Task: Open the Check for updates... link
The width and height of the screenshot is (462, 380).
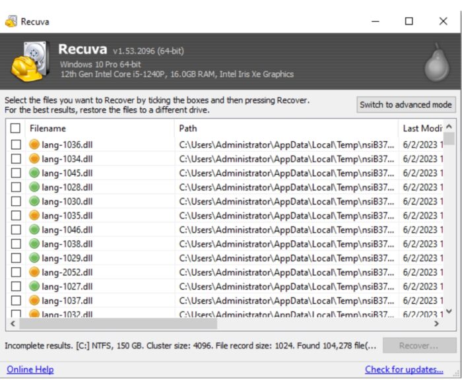Action: 404,369
